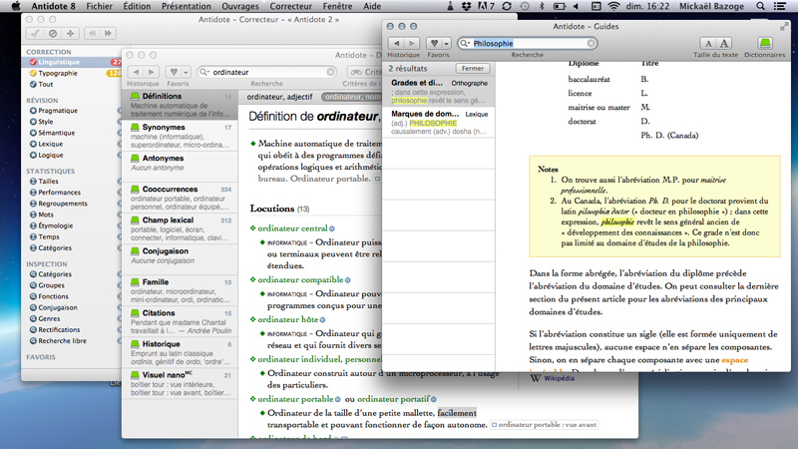Viewport: 798px width, 449px height.
Task: Click the Critères de recherche binoculars button
Action: (364, 72)
